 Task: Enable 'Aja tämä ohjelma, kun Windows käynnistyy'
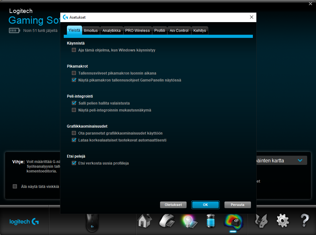point(74,50)
